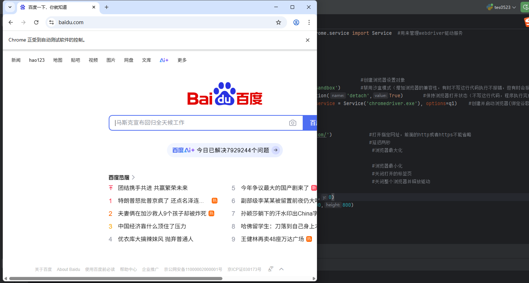The width and height of the screenshot is (529, 283).
Task: Click the horizontal scrollbar in the Chrome window
Action: pos(116,279)
